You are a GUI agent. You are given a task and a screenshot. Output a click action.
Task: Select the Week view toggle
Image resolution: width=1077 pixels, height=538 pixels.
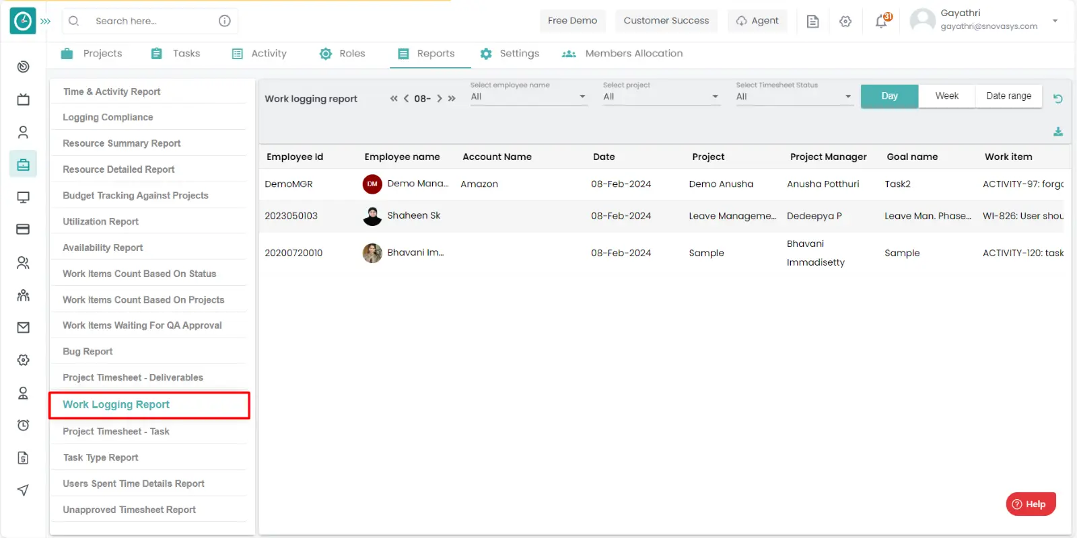pyautogui.click(x=946, y=96)
